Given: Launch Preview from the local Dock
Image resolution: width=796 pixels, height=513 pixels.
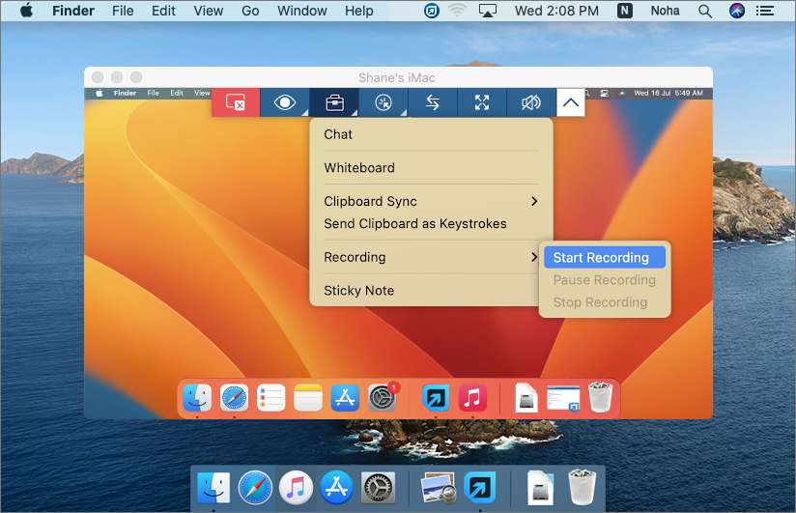Looking at the screenshot, I should tap(439, 488).
